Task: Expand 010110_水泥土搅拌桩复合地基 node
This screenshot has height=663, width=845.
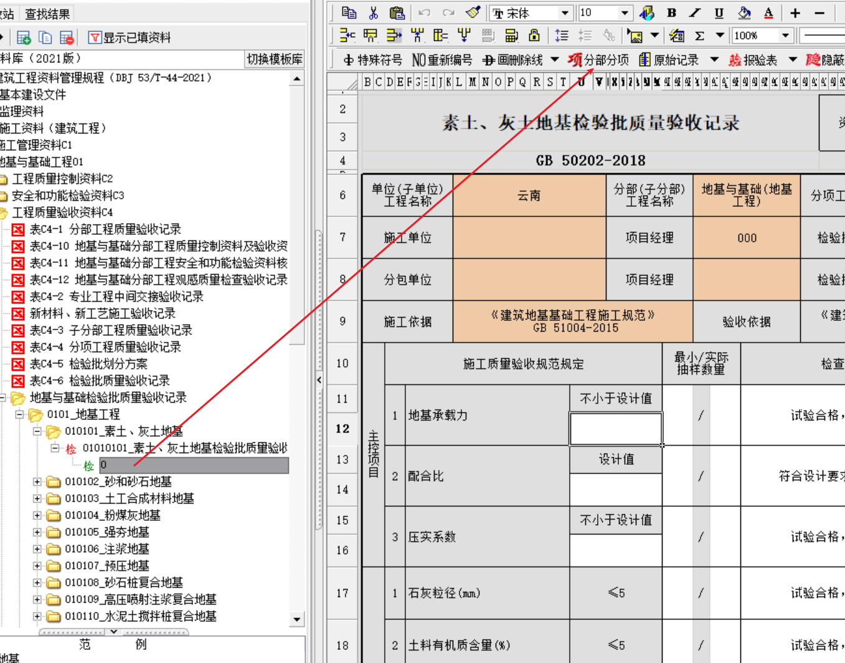Action: point(37,616)
